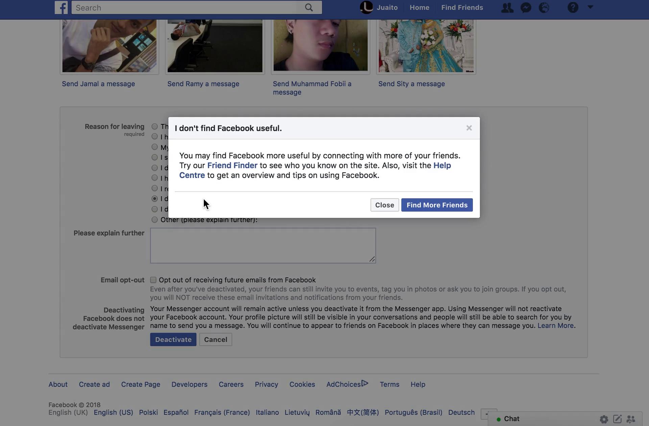
Task: Click Send Jamal a message
Action: pyautogui.click(x=98, y=84)
